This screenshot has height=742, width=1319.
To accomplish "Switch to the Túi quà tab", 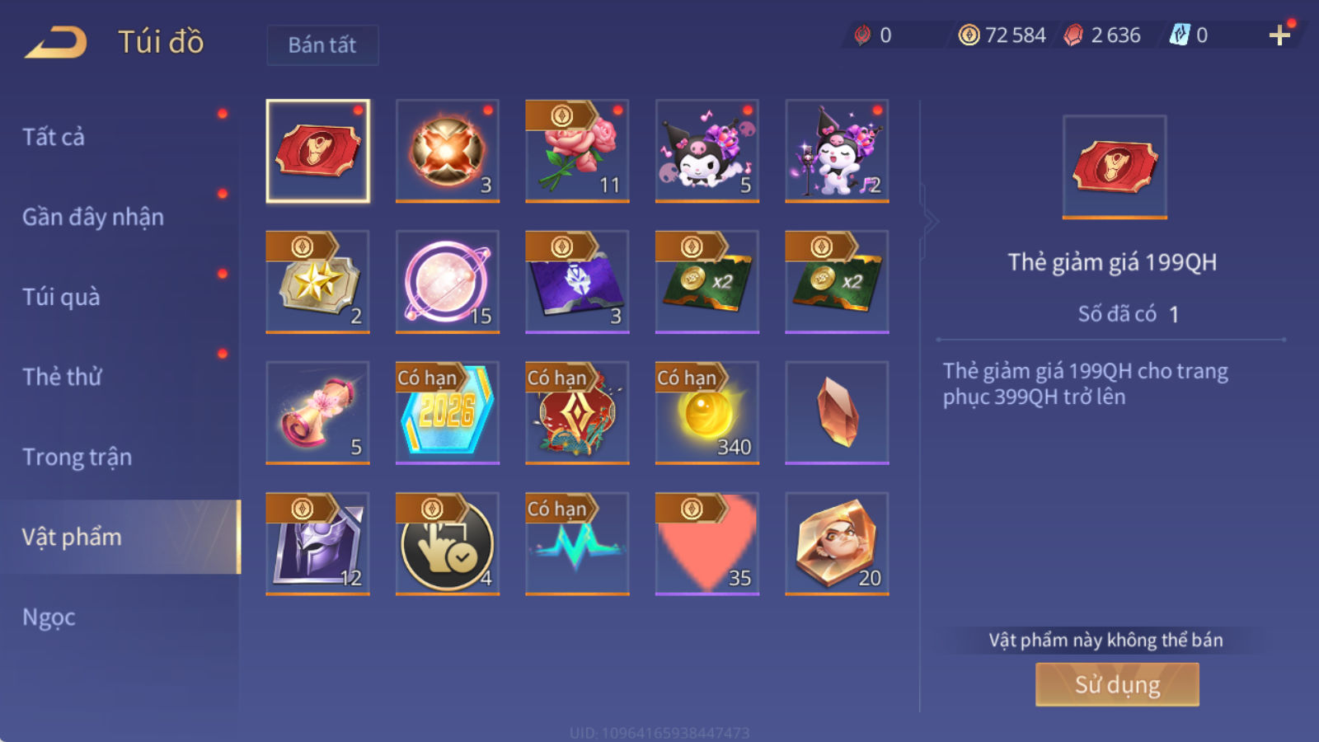I will coord(61,297).
